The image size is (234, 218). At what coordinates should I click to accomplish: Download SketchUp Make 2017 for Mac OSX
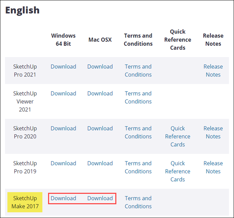[x=100, y=198]
